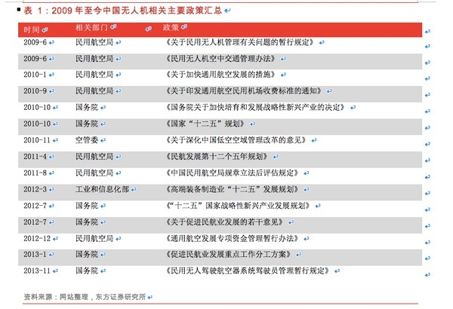This screenshot has height=309, width=453.
Task: Click the link icon after 相关部门 header
Action: (113, 27)
